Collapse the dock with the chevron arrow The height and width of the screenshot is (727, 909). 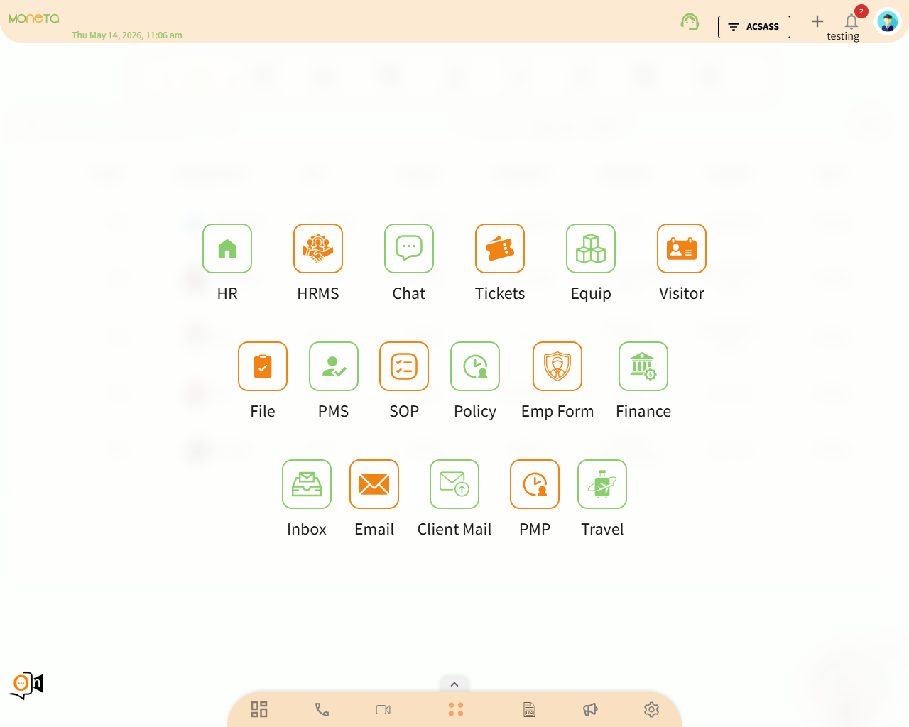tap(454, 684)
